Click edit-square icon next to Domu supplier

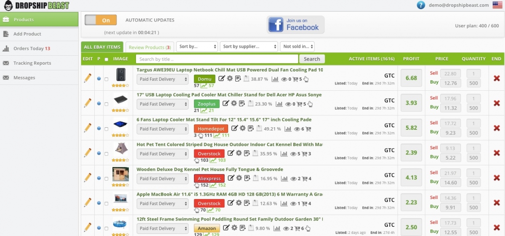(222, 79)
